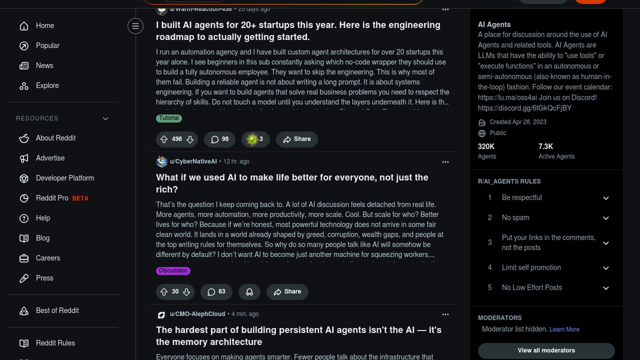
Task: Open Learn More moderator link
Action: [x=564, y=329]
